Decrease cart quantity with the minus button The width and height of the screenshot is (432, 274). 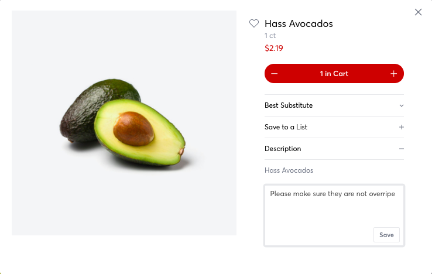pyautogui.click(x=275, y=74)
